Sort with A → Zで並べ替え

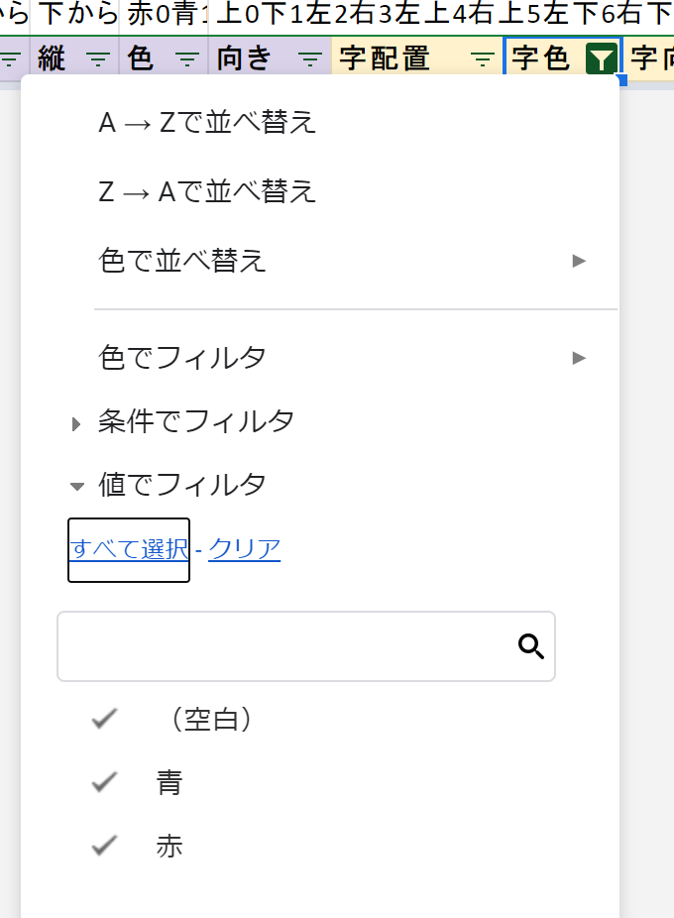coord(208,123)
